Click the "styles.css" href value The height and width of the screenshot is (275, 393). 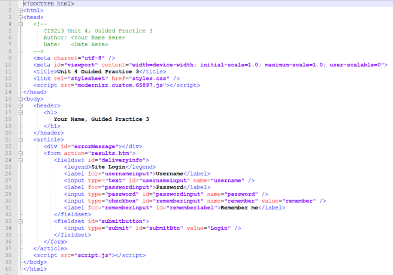[x=149, y=78]
